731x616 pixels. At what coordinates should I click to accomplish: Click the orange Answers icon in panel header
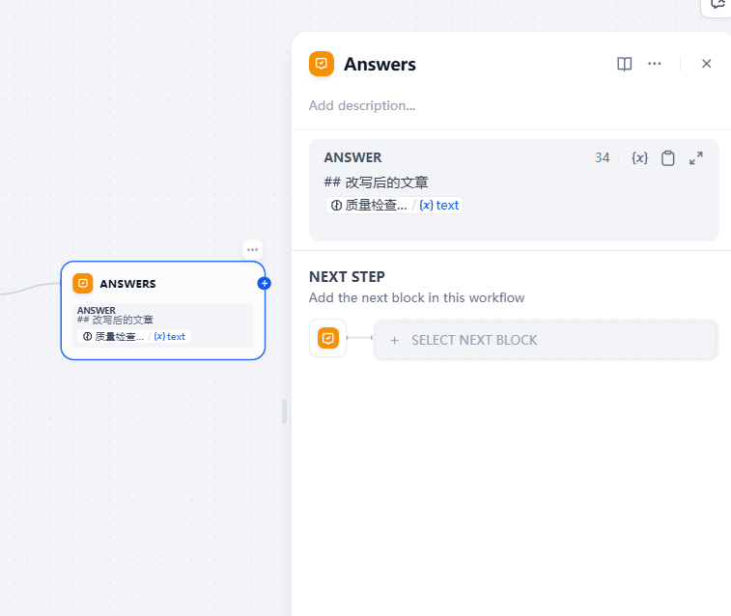click(322, 64)
